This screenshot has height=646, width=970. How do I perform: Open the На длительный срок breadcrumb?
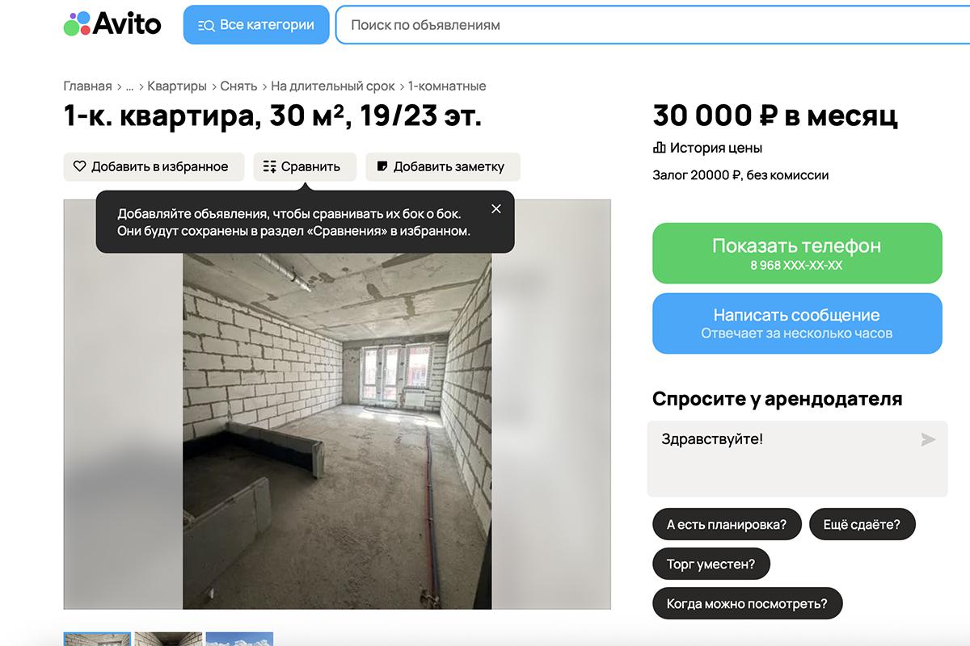pyautogui.click(x=333, y=86)
